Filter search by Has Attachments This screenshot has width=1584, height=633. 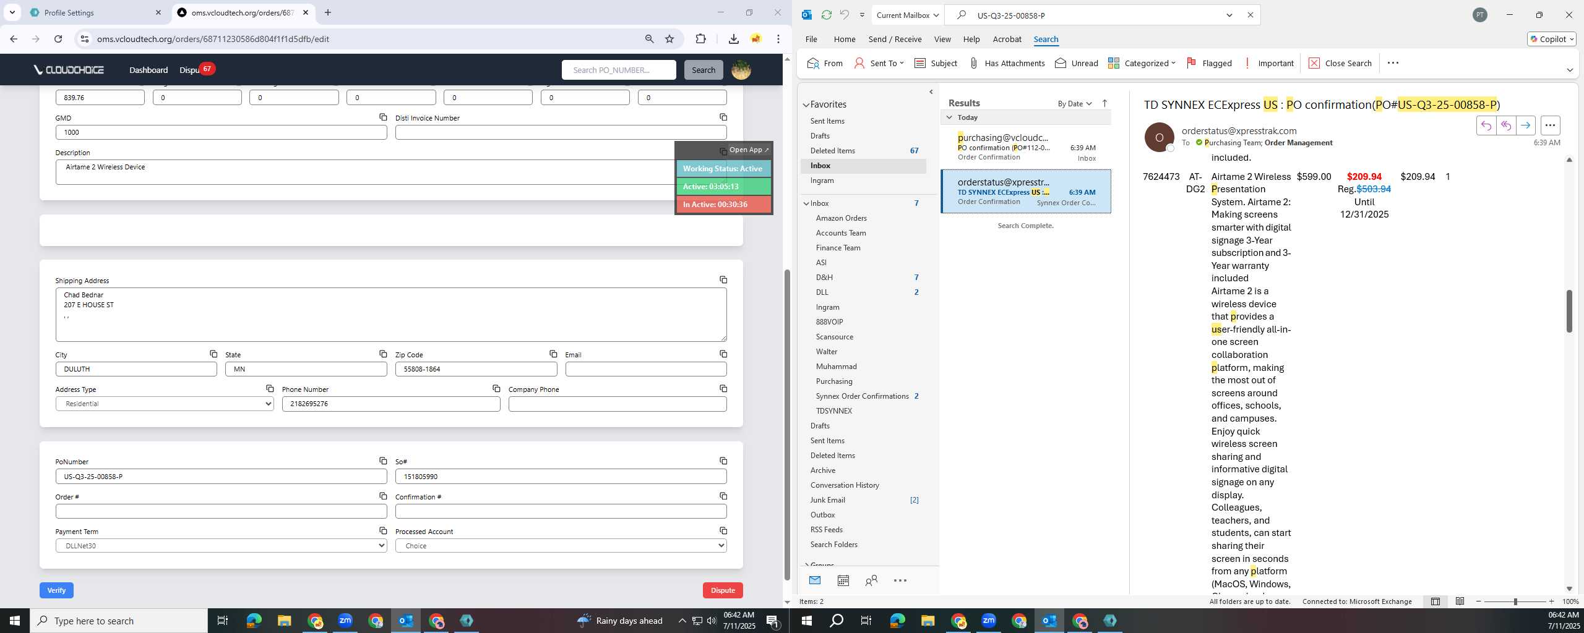click(1007, 63)
